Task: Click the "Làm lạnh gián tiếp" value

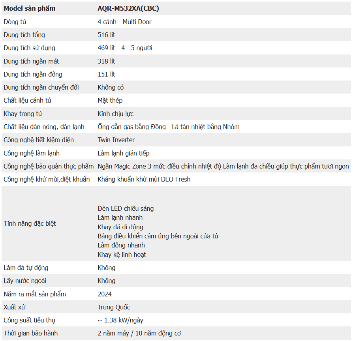Action: 124,153
